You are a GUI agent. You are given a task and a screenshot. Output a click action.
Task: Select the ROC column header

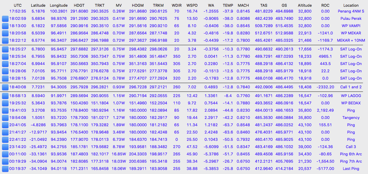pyautogui.click(x=325, y=6)
